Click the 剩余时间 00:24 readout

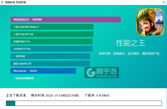pos(42,95)
